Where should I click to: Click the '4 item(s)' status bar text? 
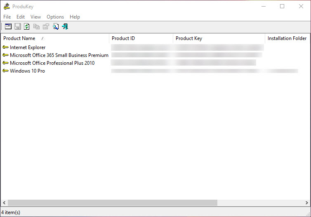click(x=11, y=212)
